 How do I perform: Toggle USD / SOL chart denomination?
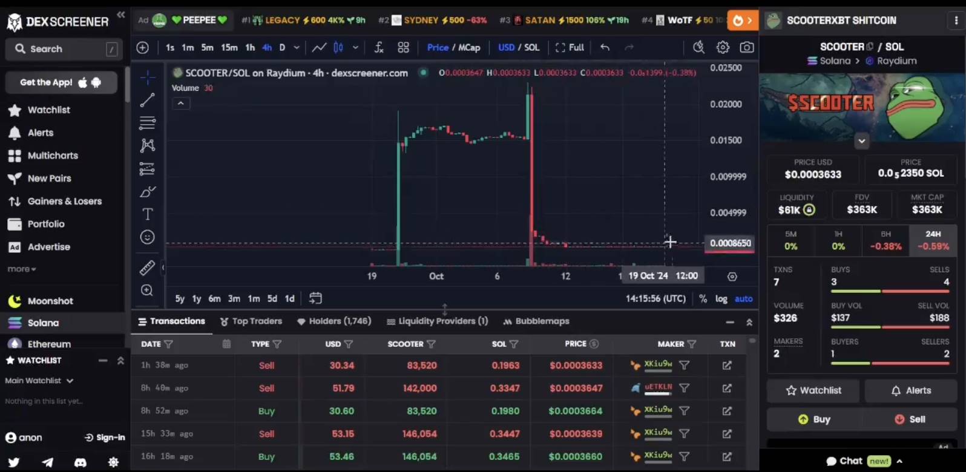519,47
